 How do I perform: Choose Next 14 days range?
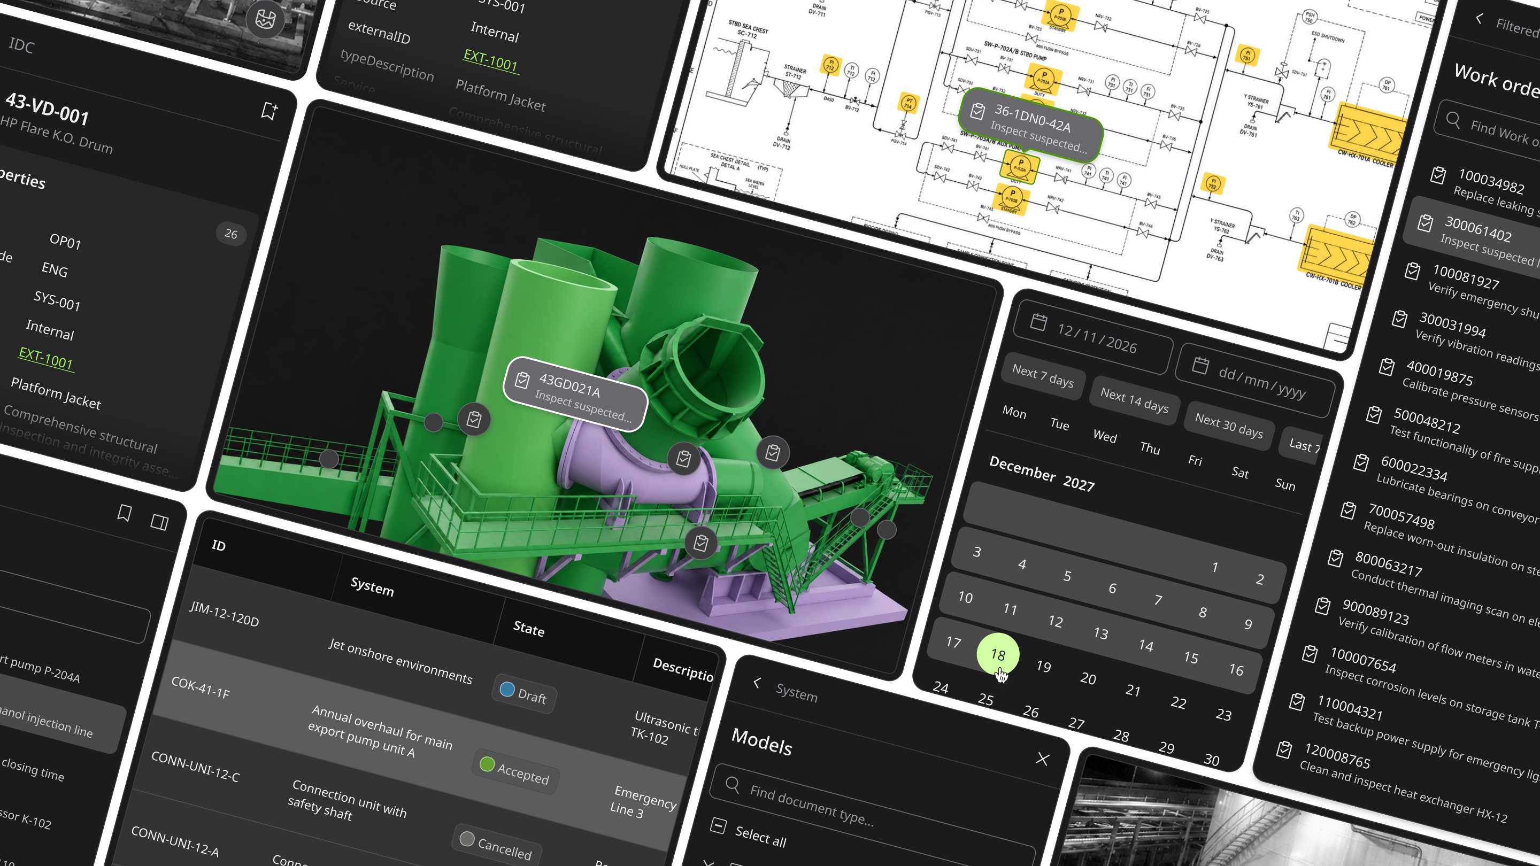(x=1134, y=401)
